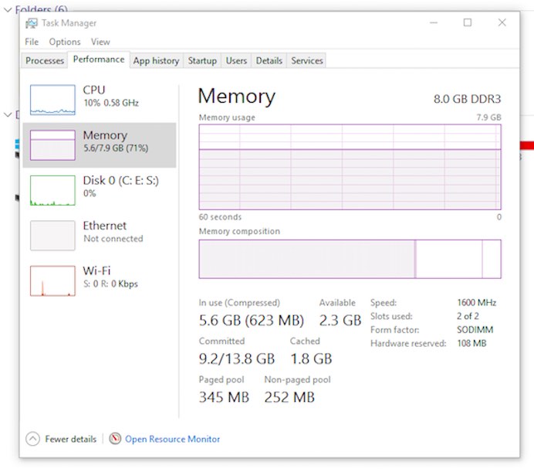Viewport: 534px width, 469px height.
Task: Click the 60 seconds graph axis label
Action: click(x=221, y=217)
